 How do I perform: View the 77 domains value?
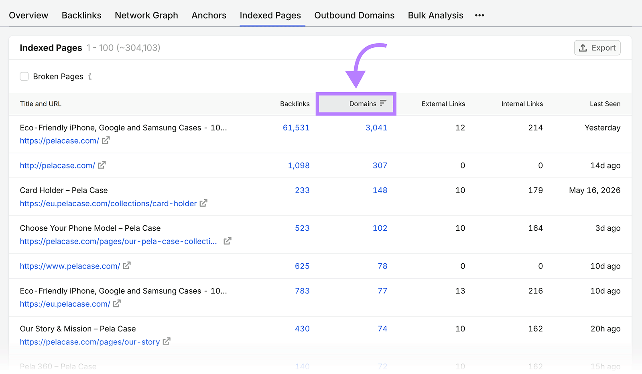382,291
